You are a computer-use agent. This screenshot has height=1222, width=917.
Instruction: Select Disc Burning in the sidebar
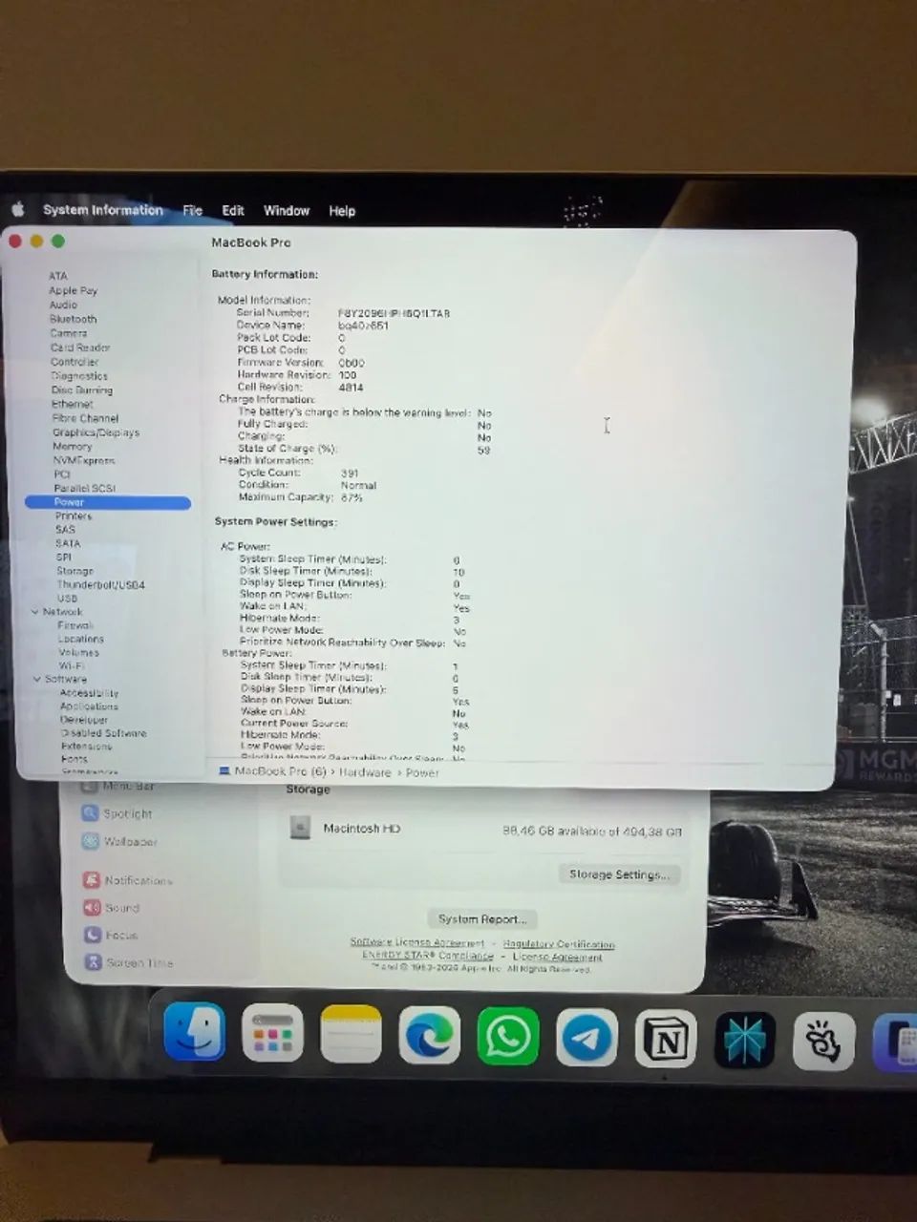click(82, 390)
